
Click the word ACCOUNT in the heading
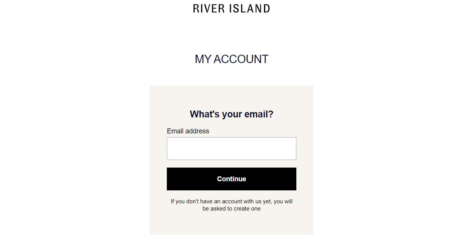(241, 59)
